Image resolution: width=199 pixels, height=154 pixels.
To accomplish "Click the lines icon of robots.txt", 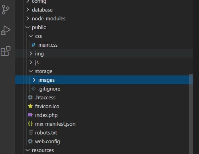I will 31,132.
